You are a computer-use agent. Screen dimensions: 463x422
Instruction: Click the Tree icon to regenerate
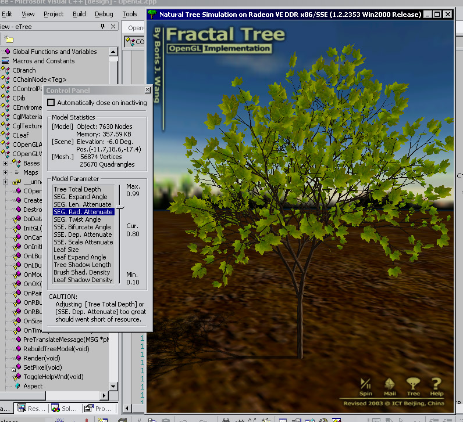413,385
